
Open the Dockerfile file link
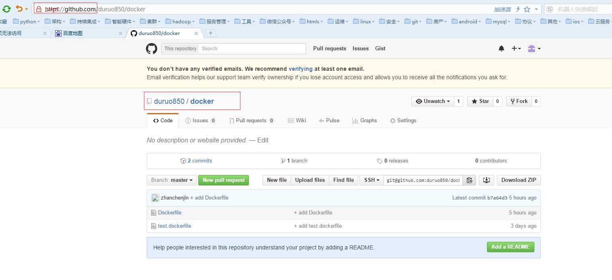(170, 213)
